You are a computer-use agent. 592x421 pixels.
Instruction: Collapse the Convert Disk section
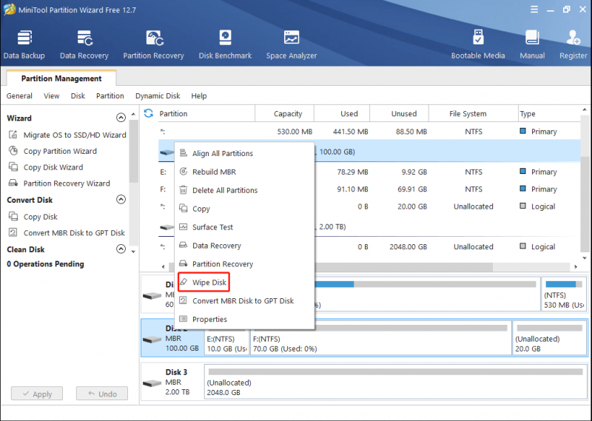click(121, 199)
